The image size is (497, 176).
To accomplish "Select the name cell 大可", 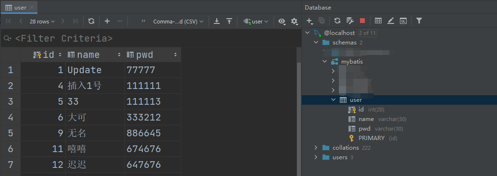I will [95, 117].
